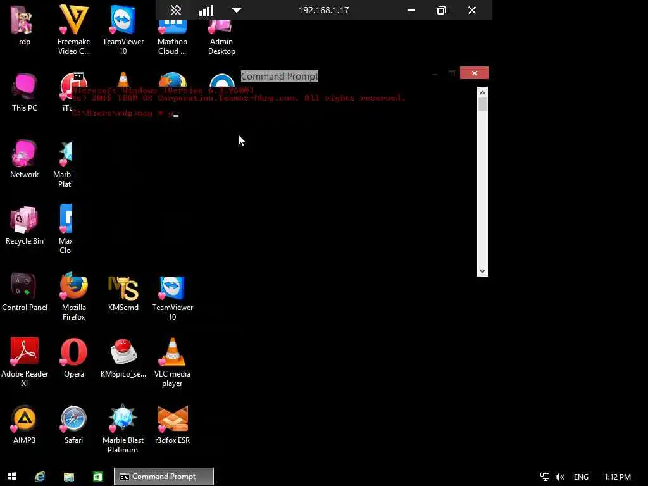Click the 192.168.1.17 connection title
The image size is (648, 486).
pyautogui.click(x=323, y=10)
